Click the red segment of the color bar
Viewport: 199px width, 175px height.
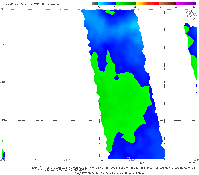[x=154, y=3]
